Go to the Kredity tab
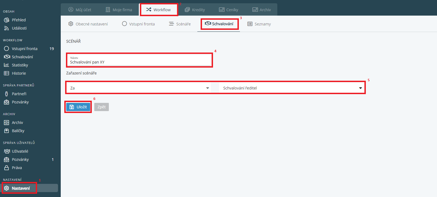 point(195,10)
